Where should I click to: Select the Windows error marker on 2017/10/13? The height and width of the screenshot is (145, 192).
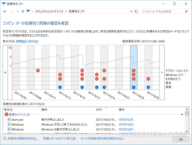click(60, 75)
